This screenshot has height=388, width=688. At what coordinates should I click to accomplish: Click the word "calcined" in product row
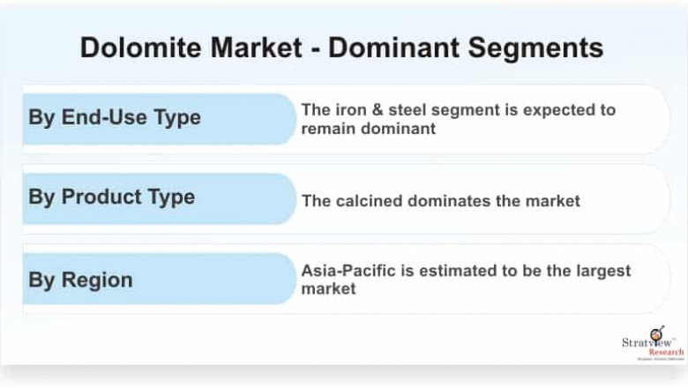click(x=369, y=201)
